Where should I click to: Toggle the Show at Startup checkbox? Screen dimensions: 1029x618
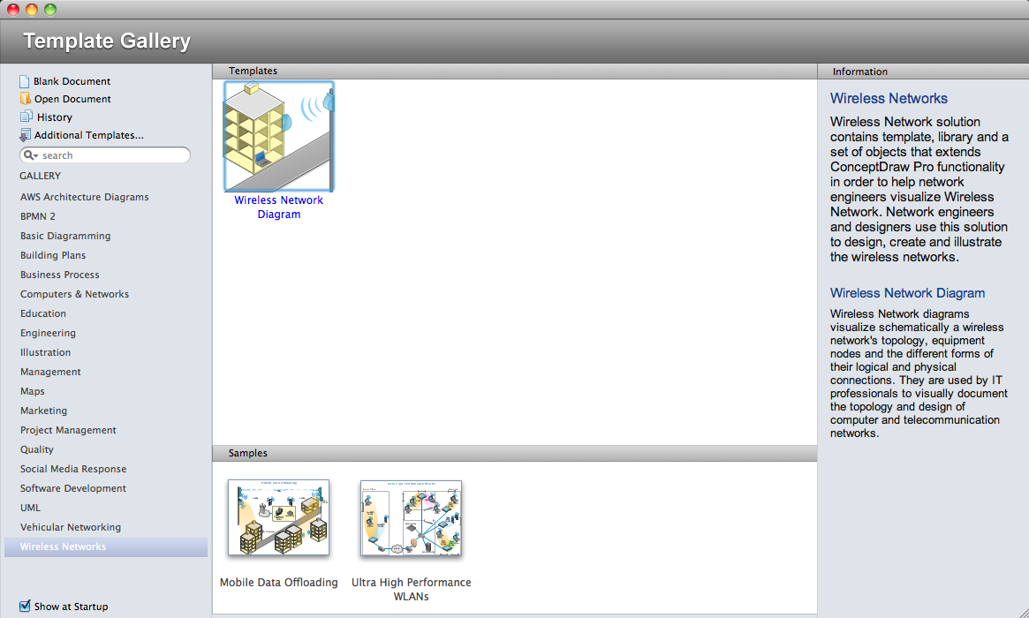tap(25, 606)
